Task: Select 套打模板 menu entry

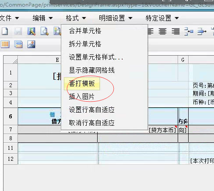Action: click(82, 84)
